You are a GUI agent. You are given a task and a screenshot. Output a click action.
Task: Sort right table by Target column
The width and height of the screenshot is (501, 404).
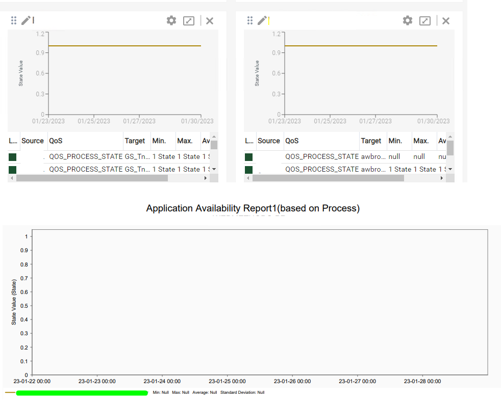click(371, 141)
